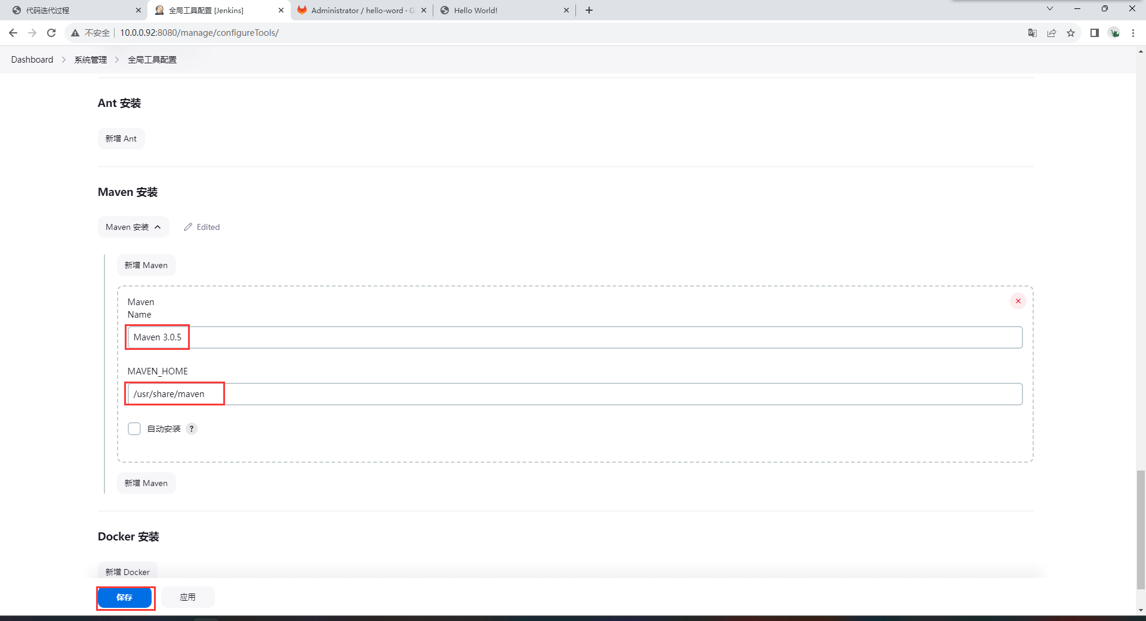This screenshot has width=1146, height=621.
Task: Bookmark this page with star icon
Action: click(1071, 33)
